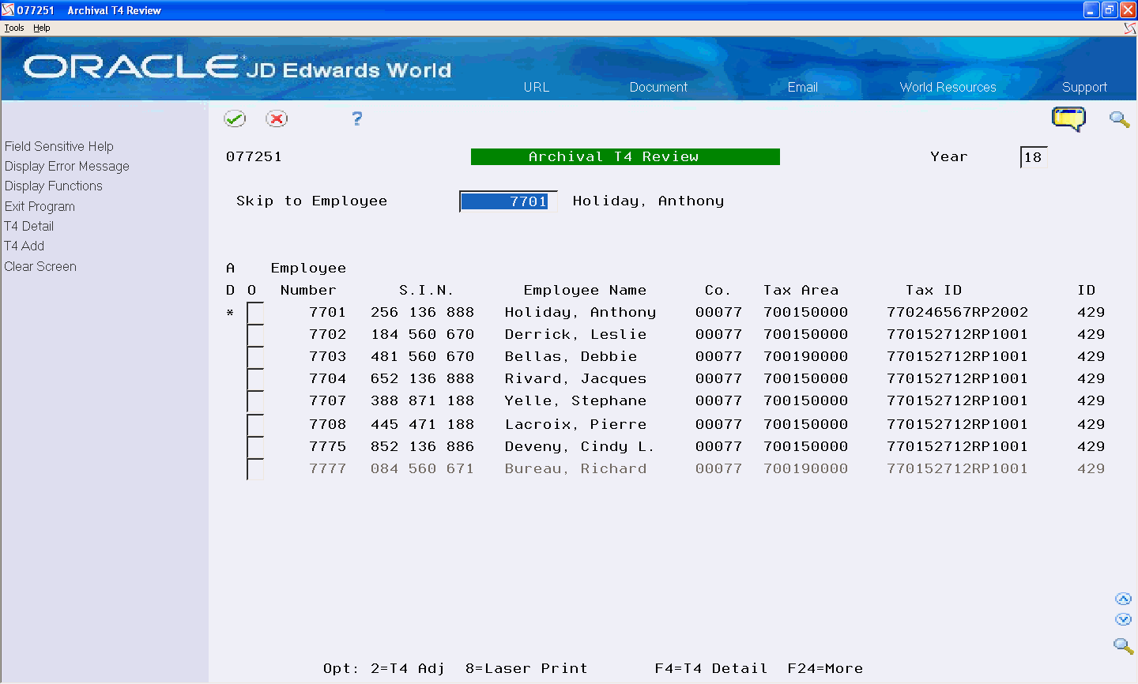
Task: Click the Co. column header
Action: coord(718,291)
